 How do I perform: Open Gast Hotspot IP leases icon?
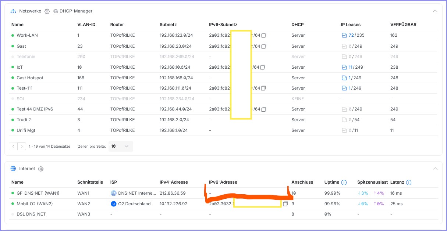tap(344, 78)
